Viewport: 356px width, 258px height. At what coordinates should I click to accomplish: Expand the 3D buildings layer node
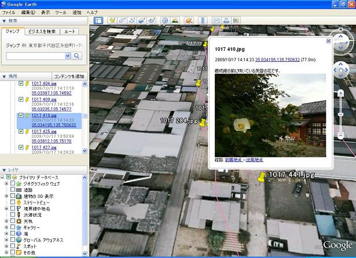[x=6, y=196]
